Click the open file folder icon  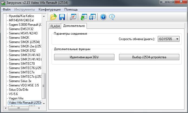pos(54,17)
